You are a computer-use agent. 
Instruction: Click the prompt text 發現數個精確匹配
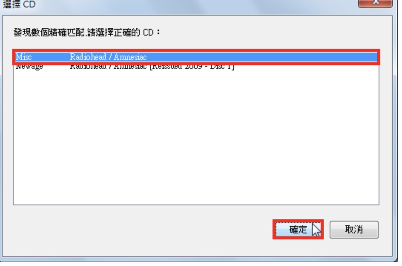[49, 33]
